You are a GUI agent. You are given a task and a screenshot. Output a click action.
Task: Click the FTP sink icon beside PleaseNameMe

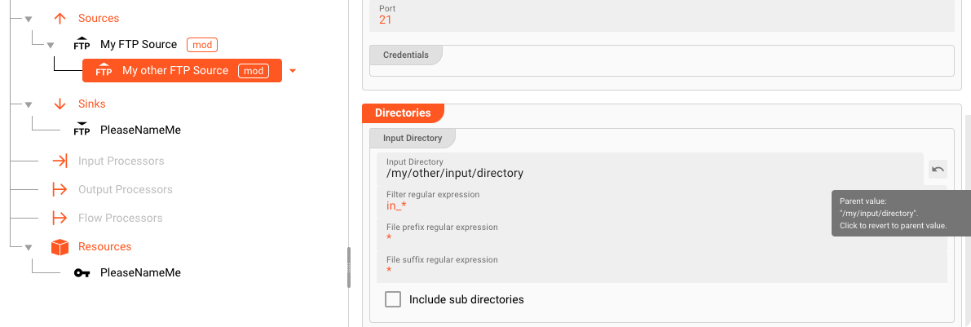pos(82,130)
